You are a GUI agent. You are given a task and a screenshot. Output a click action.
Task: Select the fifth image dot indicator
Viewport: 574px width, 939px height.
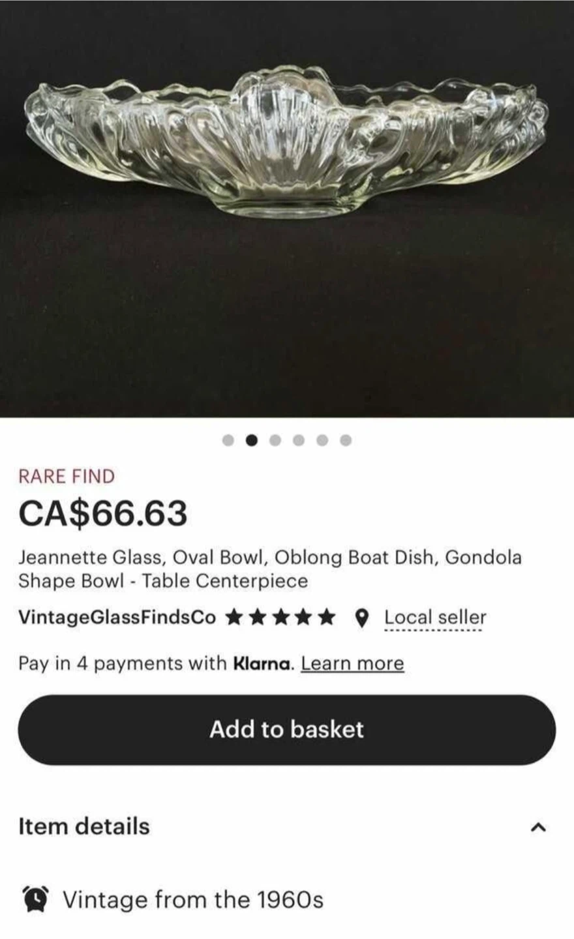(322, 440)
